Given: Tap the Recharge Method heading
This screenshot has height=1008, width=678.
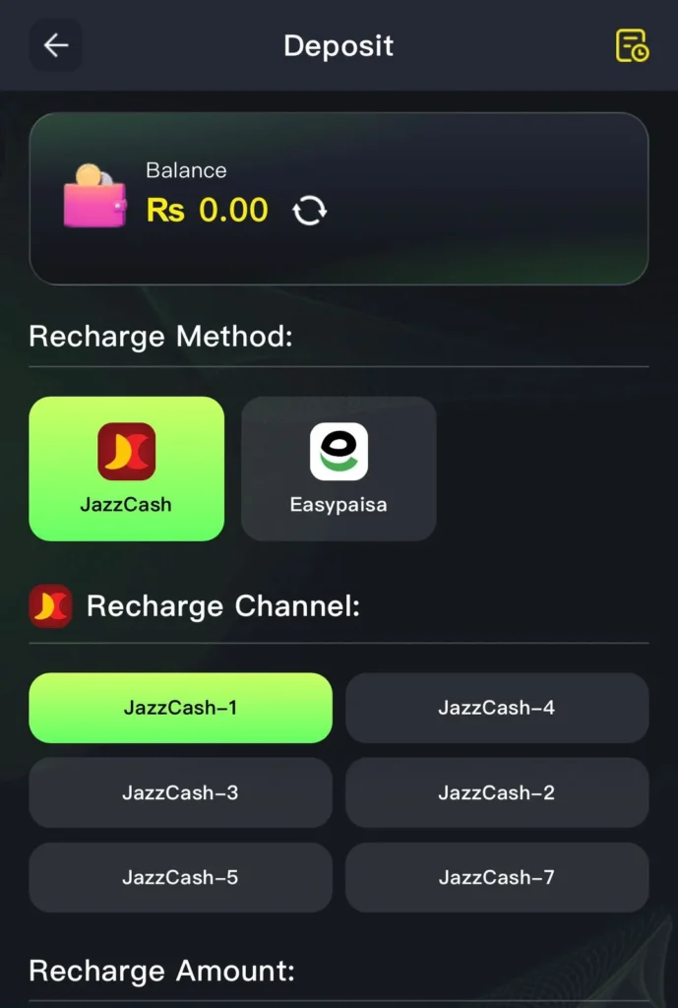Looking at the screenshot, I should pos(160,337).
